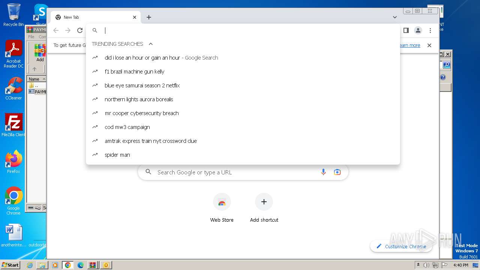Image resolution: width=480 pixels, height=270 pixels.
Task: Show hidden system tray icons
Action: coord(418,265)
